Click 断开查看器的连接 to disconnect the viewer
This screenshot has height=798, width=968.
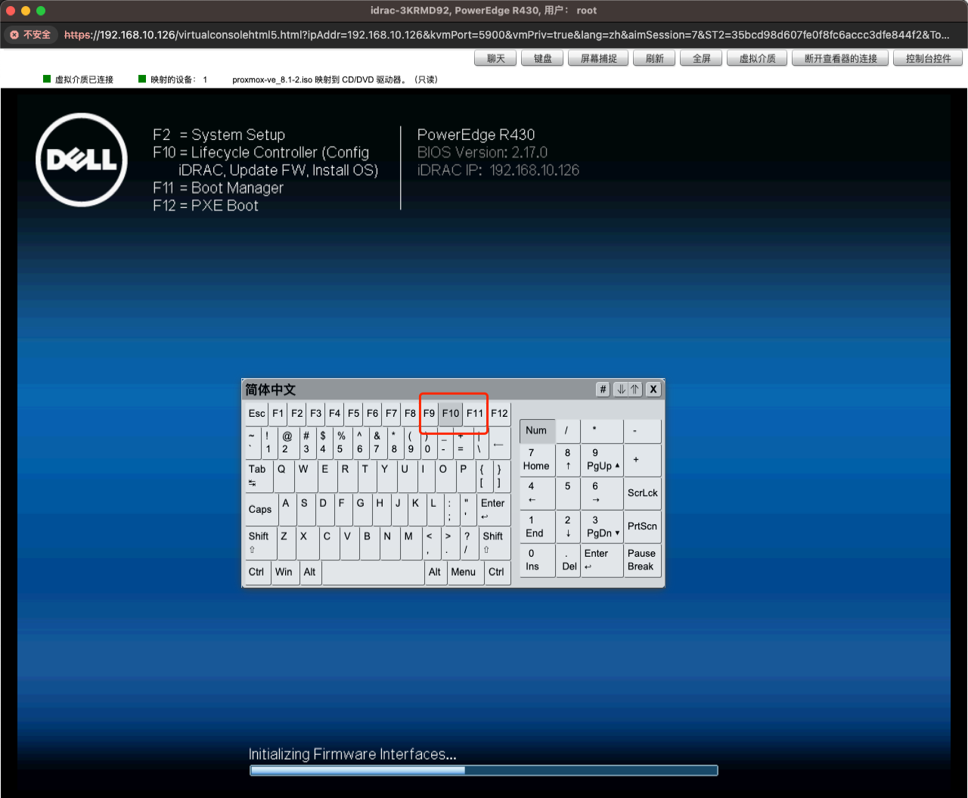[840, 58]
